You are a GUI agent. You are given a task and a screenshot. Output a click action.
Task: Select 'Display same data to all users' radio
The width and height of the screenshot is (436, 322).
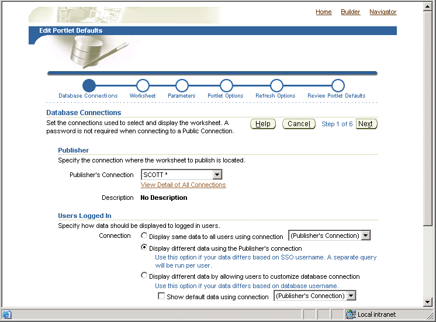144,236
